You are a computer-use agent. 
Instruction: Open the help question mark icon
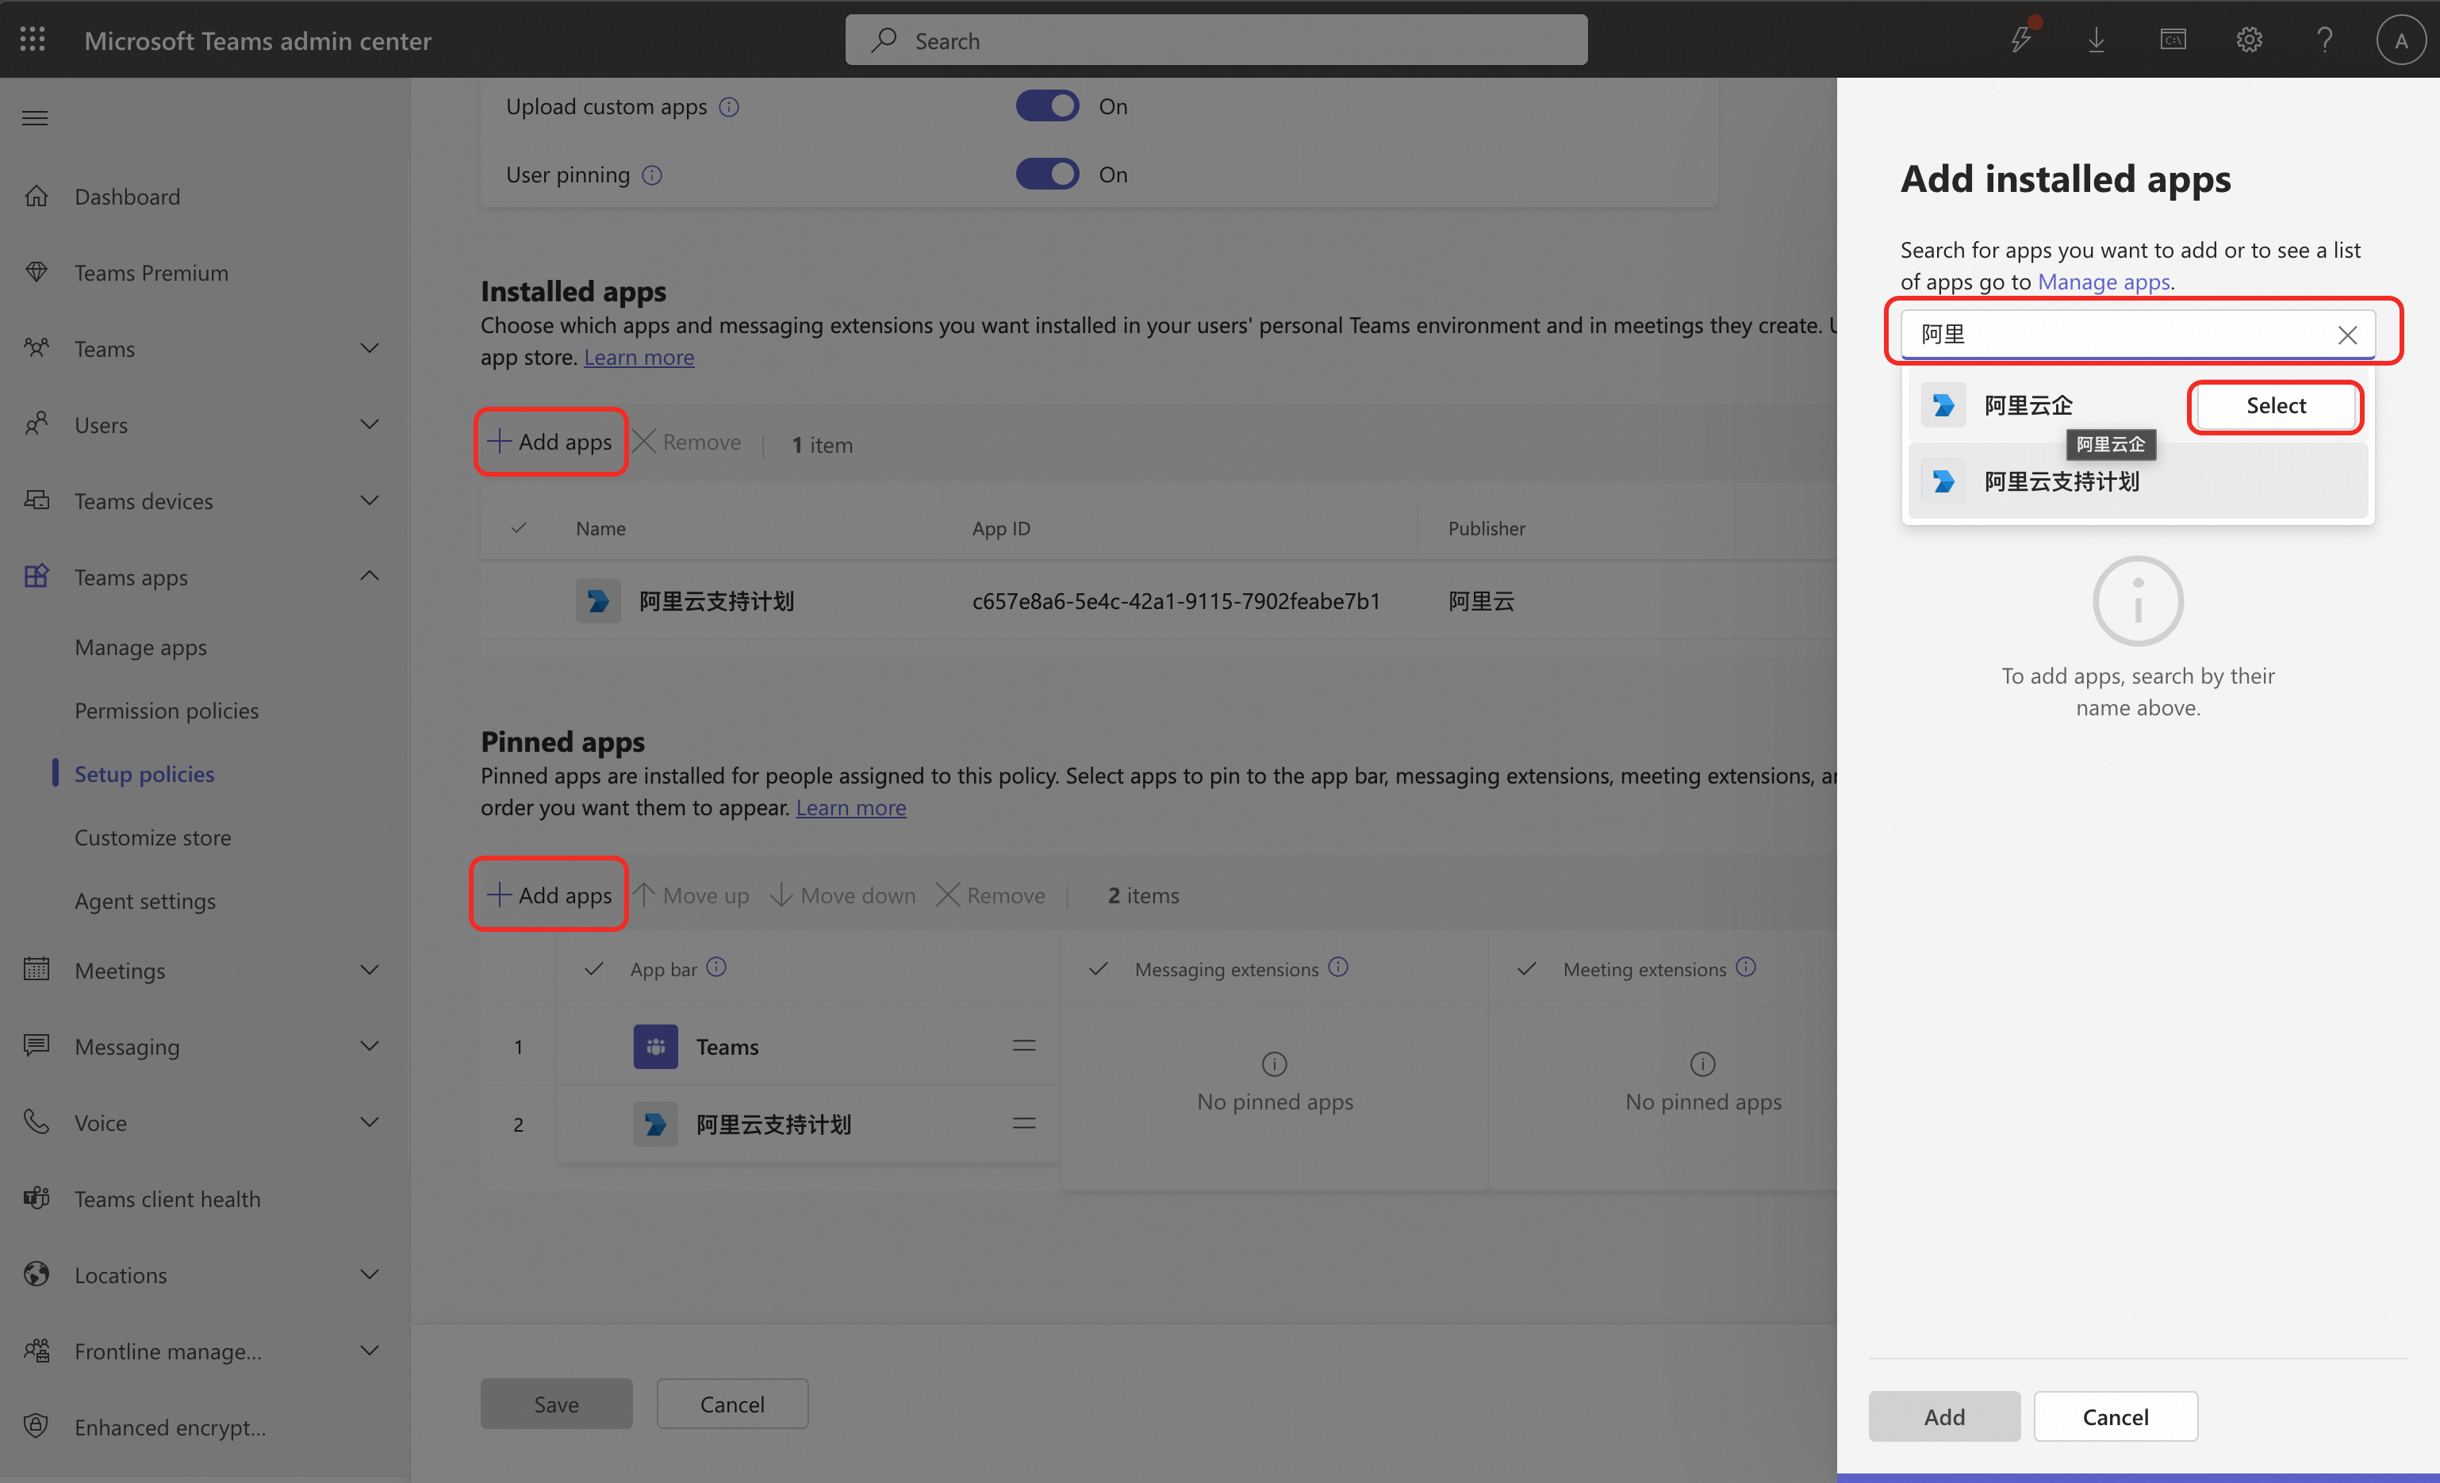2324,40
